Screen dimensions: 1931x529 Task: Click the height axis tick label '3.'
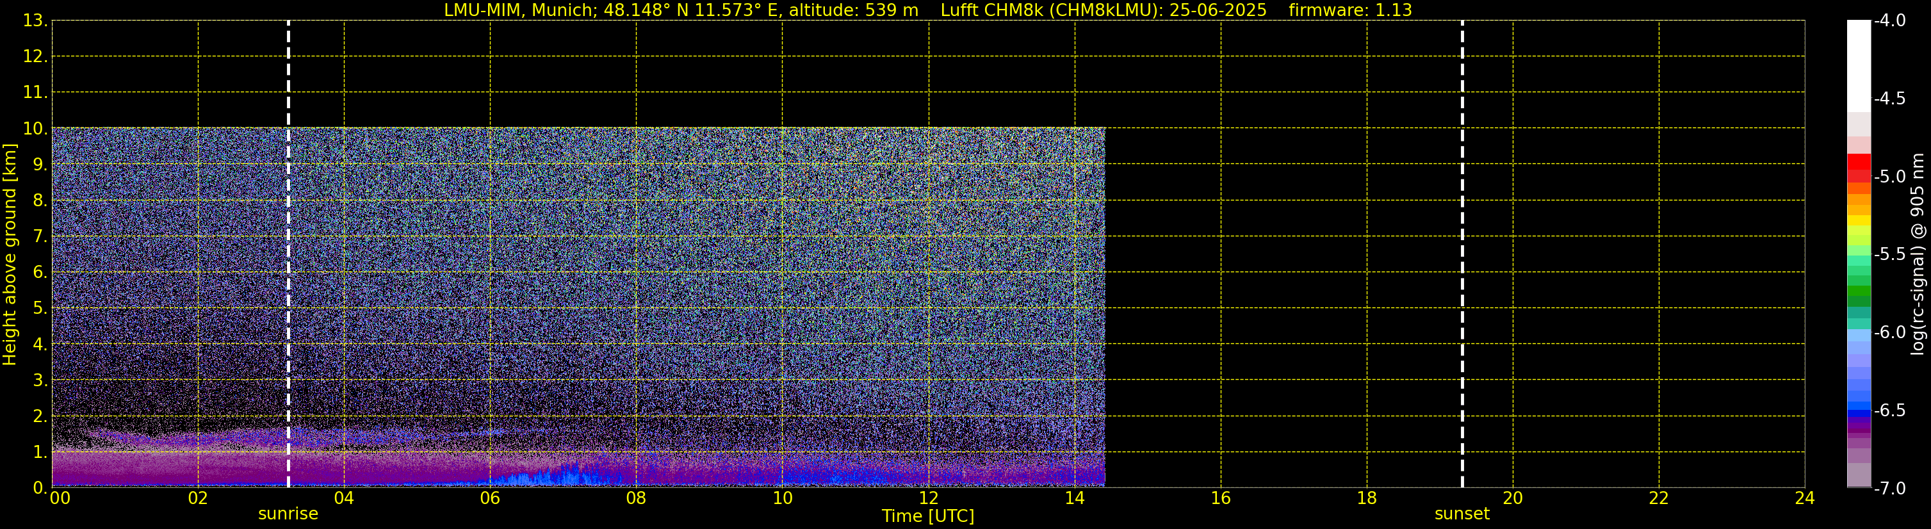click(x=40, y=380)
